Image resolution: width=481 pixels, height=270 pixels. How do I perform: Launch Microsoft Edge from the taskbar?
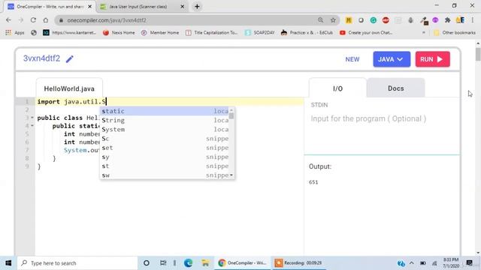pos(188,263)
